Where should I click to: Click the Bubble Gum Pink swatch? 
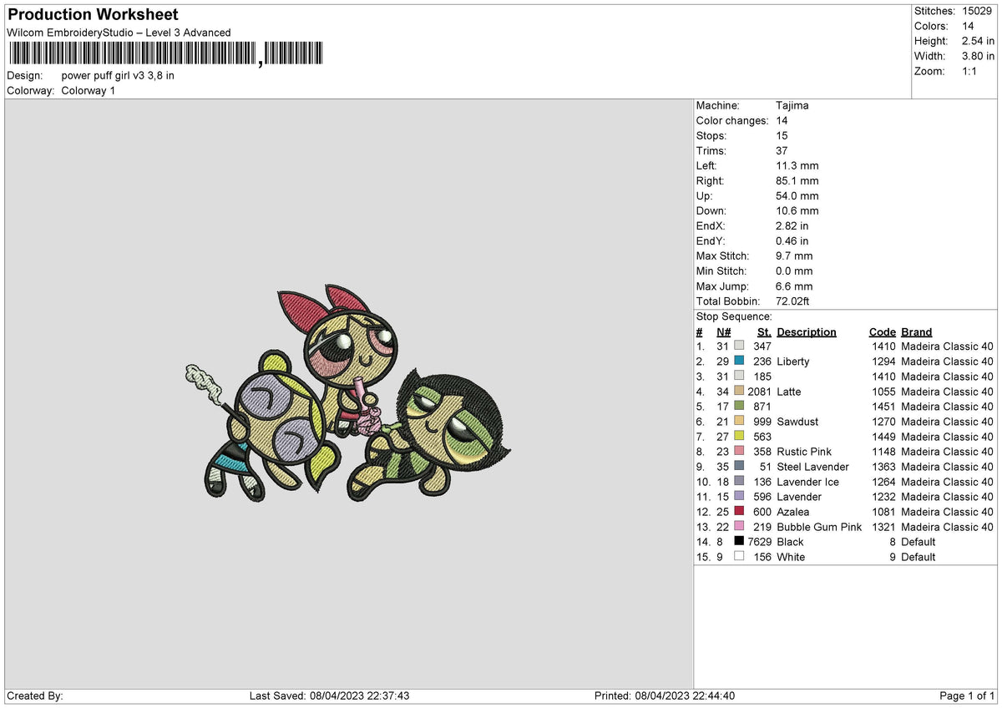point(739,527)
